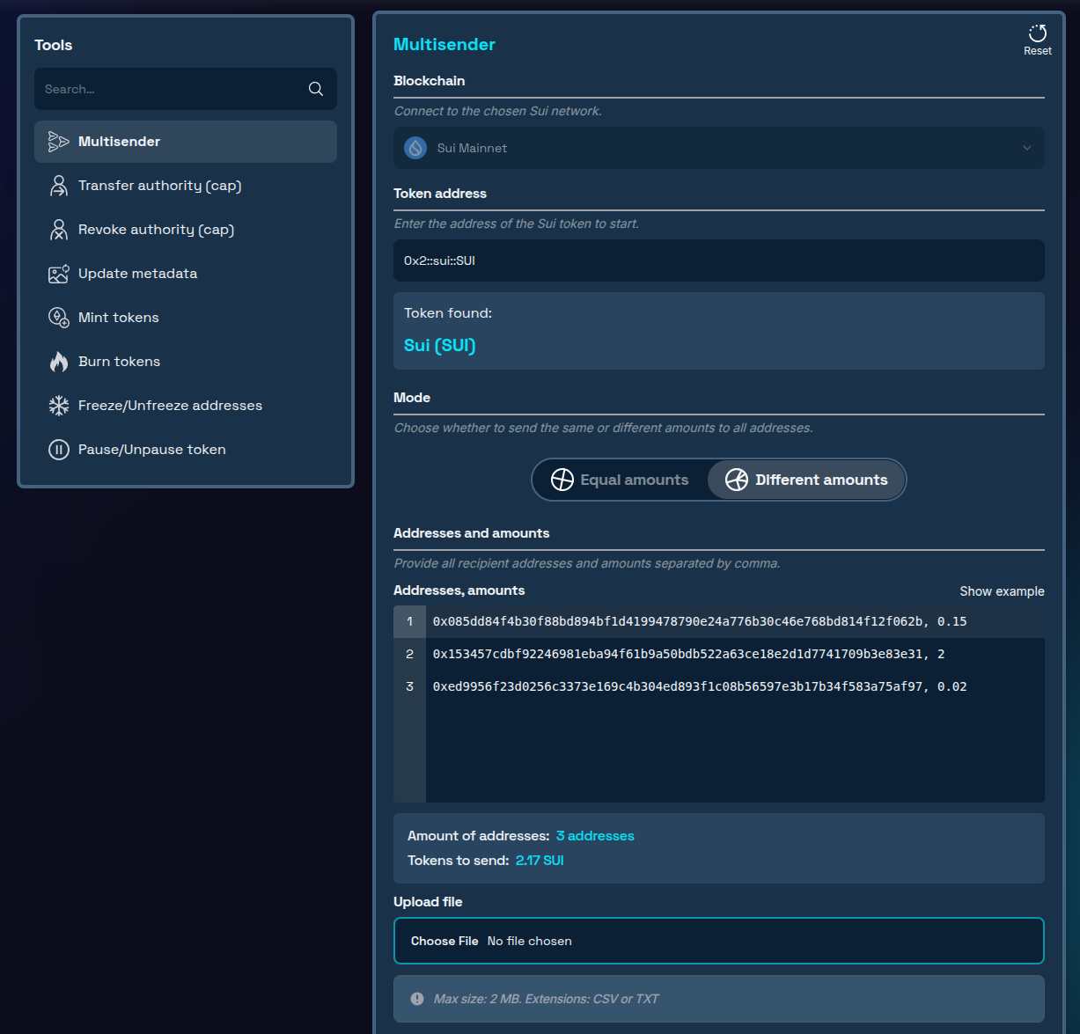1080x1034 pixels.
Task: Click address line starting 0xed9956
Action: coord(700,686)
